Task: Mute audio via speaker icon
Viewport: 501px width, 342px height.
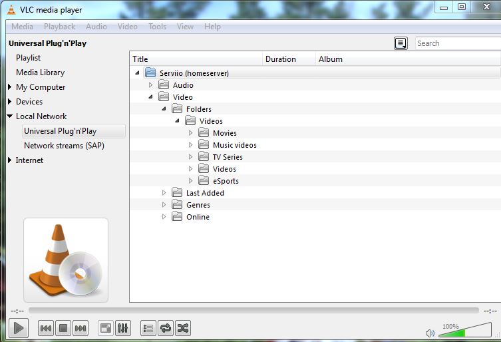Action: pyautogui.click(x=430, y=333)
